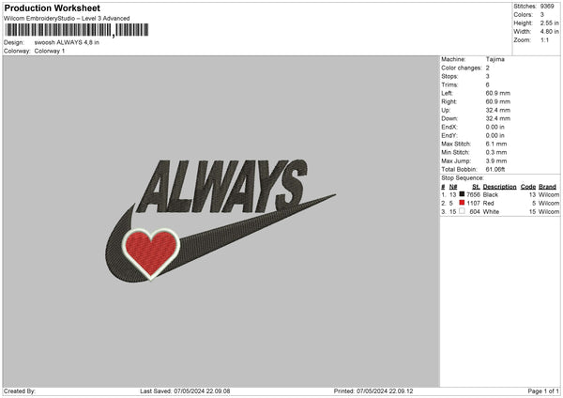Click the 'White' description in row 3
Screen dimensions: 563x398
pyautogui.click(x=491, y=212)
